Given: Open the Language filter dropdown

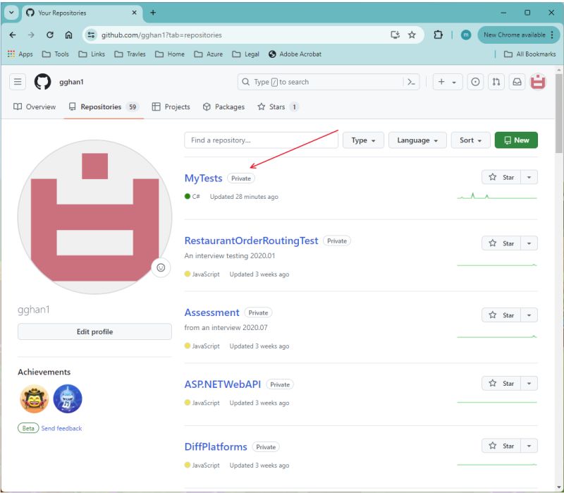Looking at the screenshot, I should click(x=417, y=140).
